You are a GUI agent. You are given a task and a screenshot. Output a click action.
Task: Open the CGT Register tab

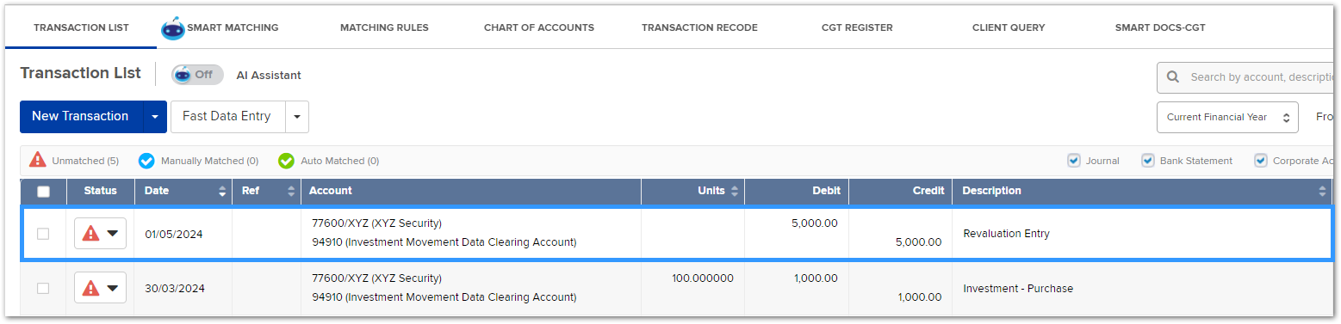(x=857, y=28)
